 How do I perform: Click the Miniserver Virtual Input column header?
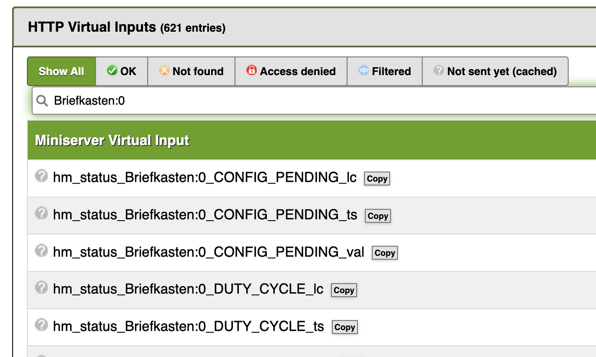click(112, 140)
